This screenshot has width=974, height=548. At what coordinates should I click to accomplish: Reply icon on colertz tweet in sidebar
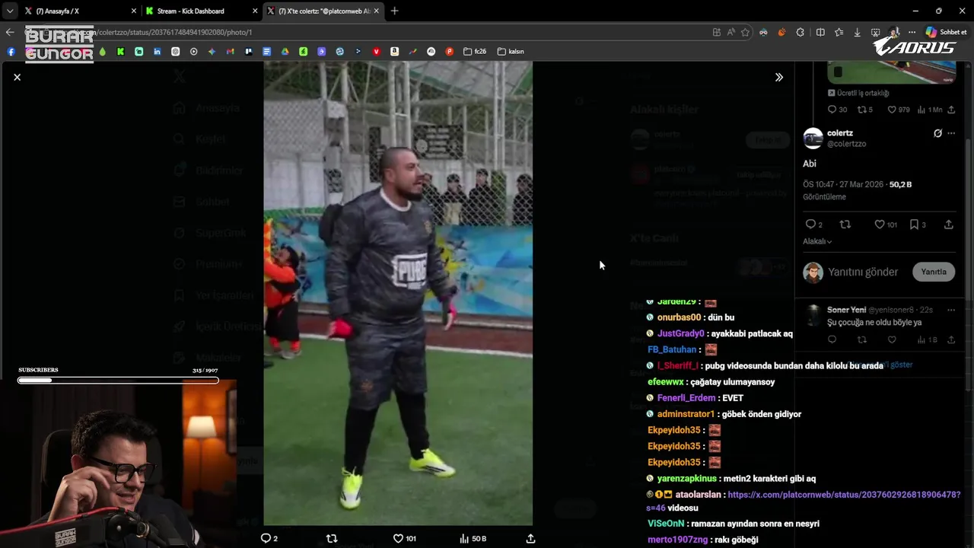coord(810,225)
